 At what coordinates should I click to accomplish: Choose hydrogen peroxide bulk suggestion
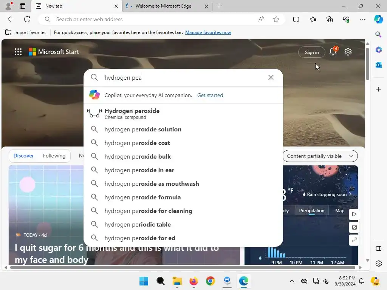pos(183,156)
